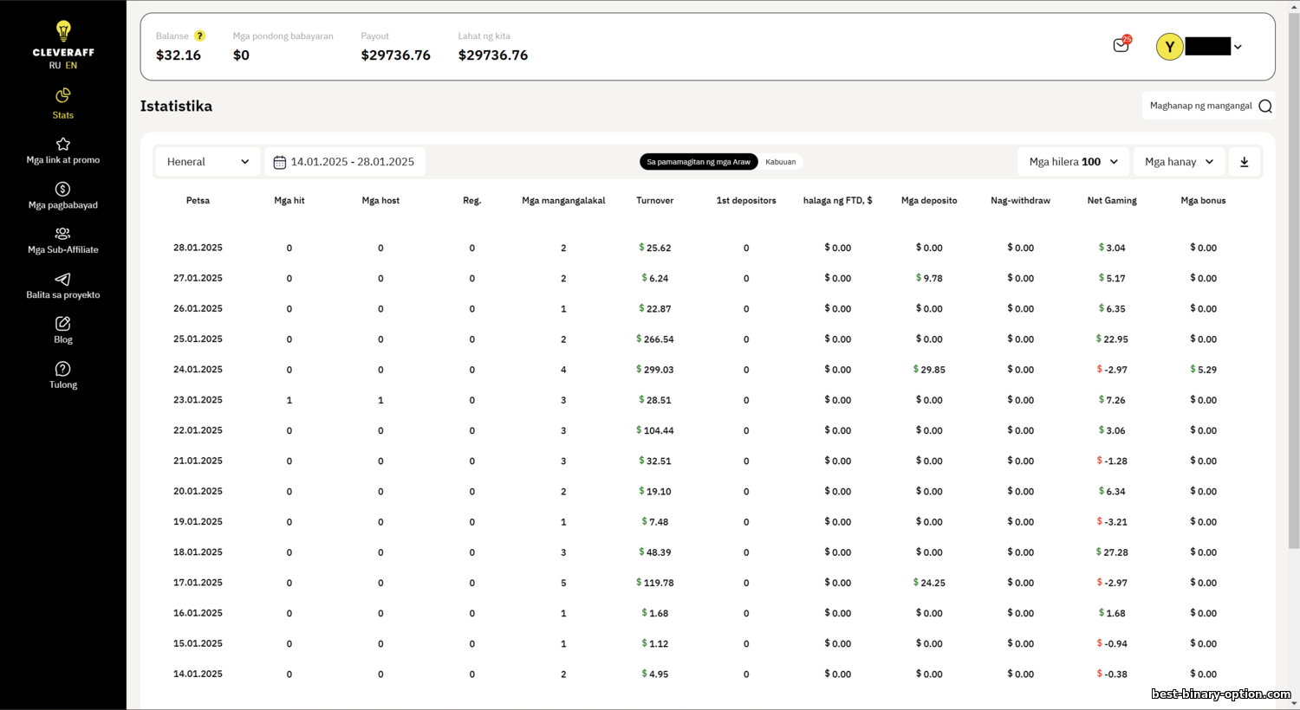Click deposit value $ 9.78

pos(929,278)
